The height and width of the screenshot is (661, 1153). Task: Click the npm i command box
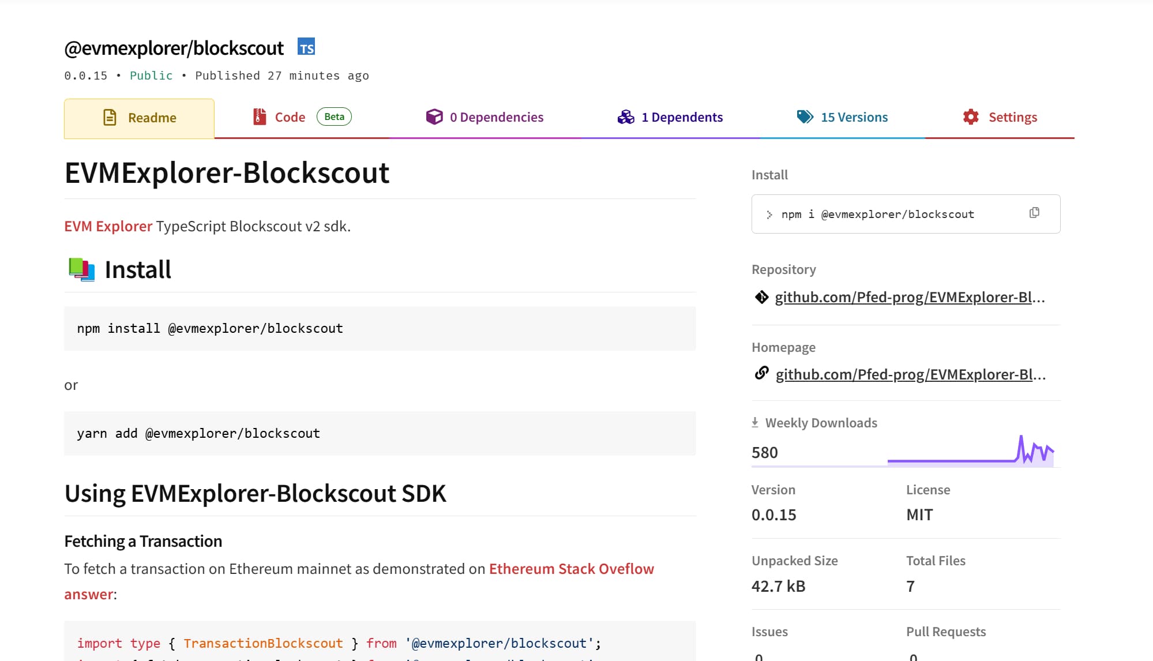[888, 214]
